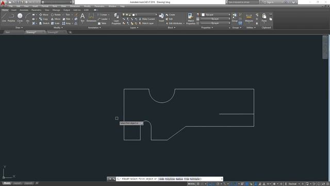330x186 pixels.
Task: Open the ByLayer color dropdown
Action: click(x=216, y=15)
